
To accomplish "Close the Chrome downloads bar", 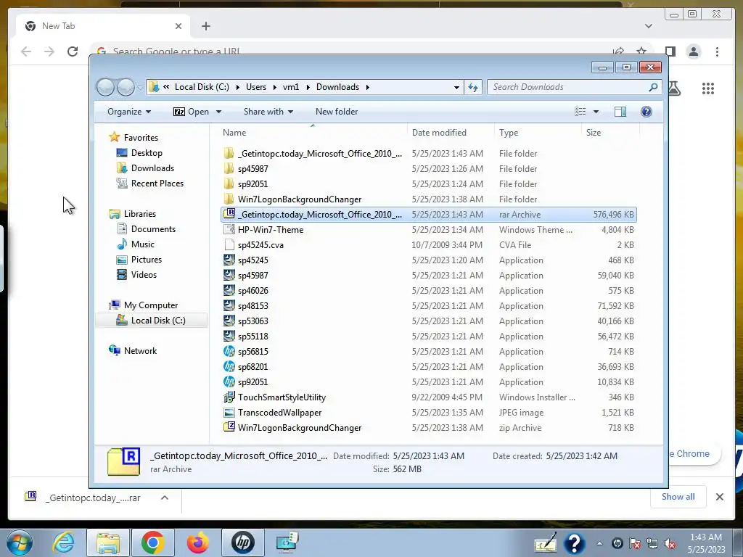I will coord(719,496).
